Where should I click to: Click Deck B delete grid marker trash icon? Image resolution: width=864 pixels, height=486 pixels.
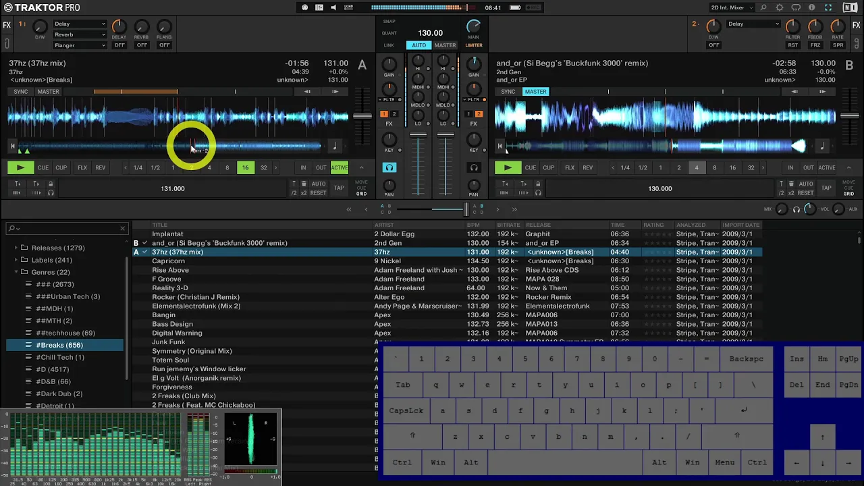point(791,184)
